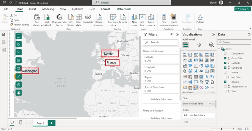The height and width of the screenshot is (131, 252).
Task: Toggle filter pane eye visibility icon
Action: coord(171,34)
